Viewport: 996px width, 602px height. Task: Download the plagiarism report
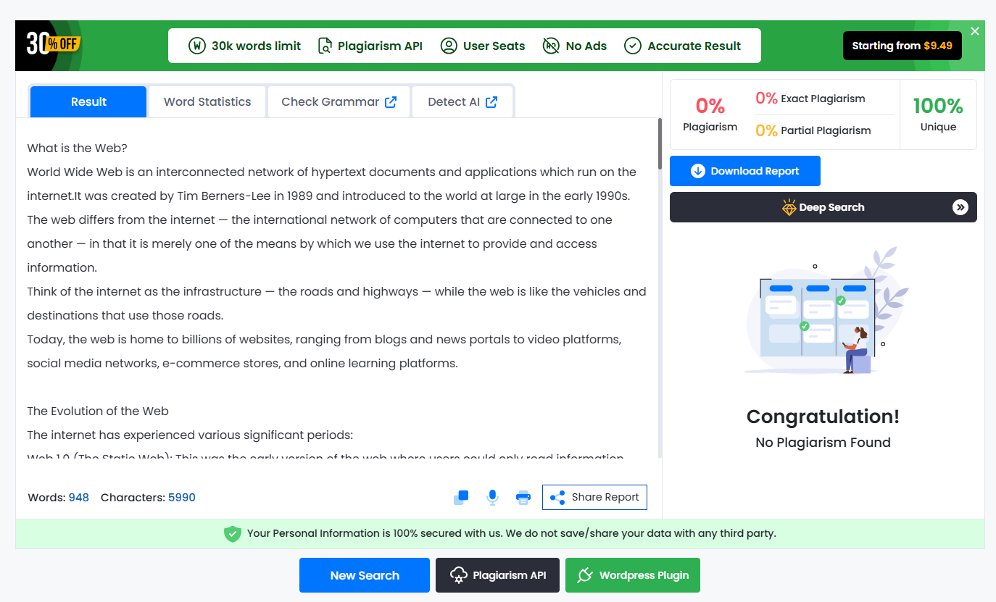(x=745, y=171)
